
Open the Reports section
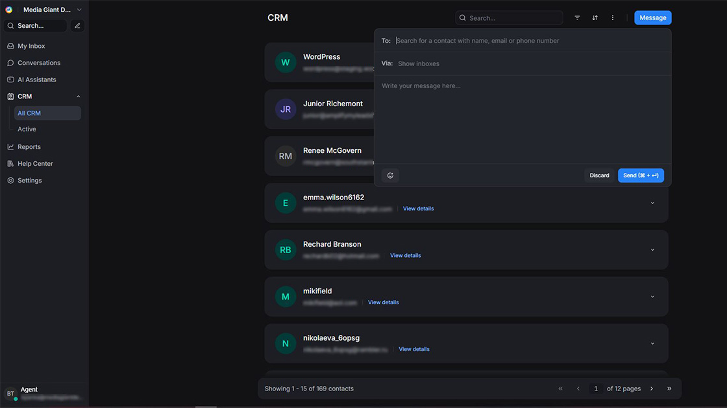pyautogui.click(x=29, y=147)
